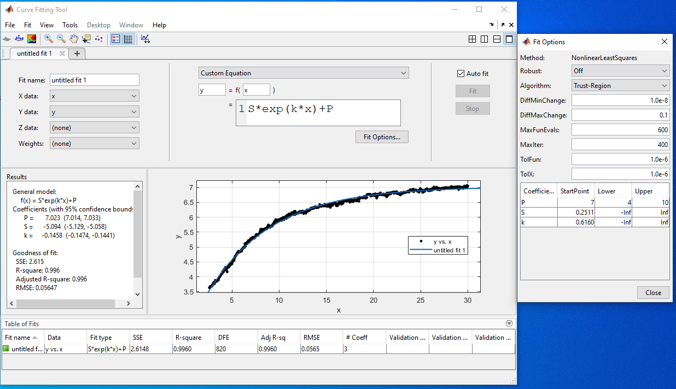Image resolution: width=676 pixels, height=389 pixels.
Task: Open the Tools menu
Action: point(70,25)
